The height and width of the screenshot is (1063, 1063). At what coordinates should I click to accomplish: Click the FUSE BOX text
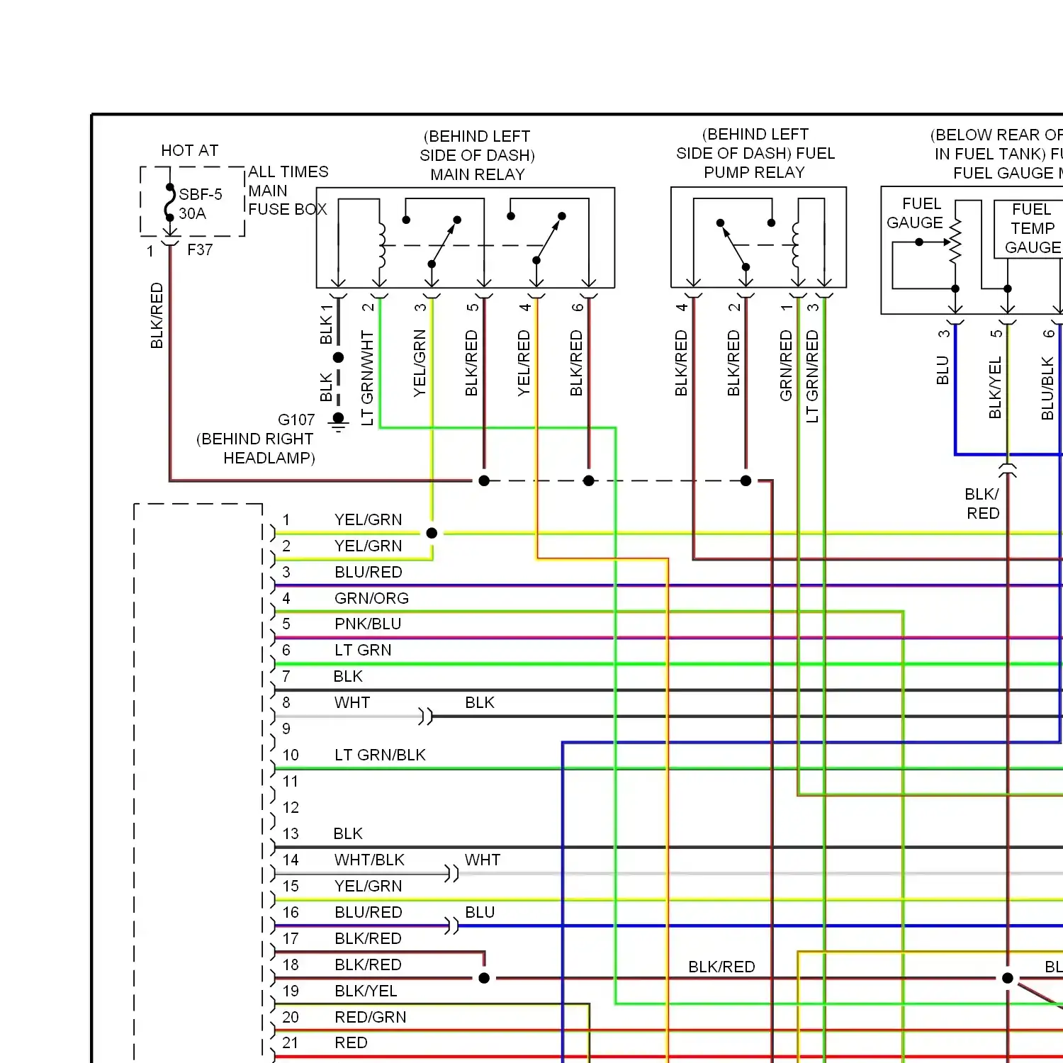click(288, 209)
